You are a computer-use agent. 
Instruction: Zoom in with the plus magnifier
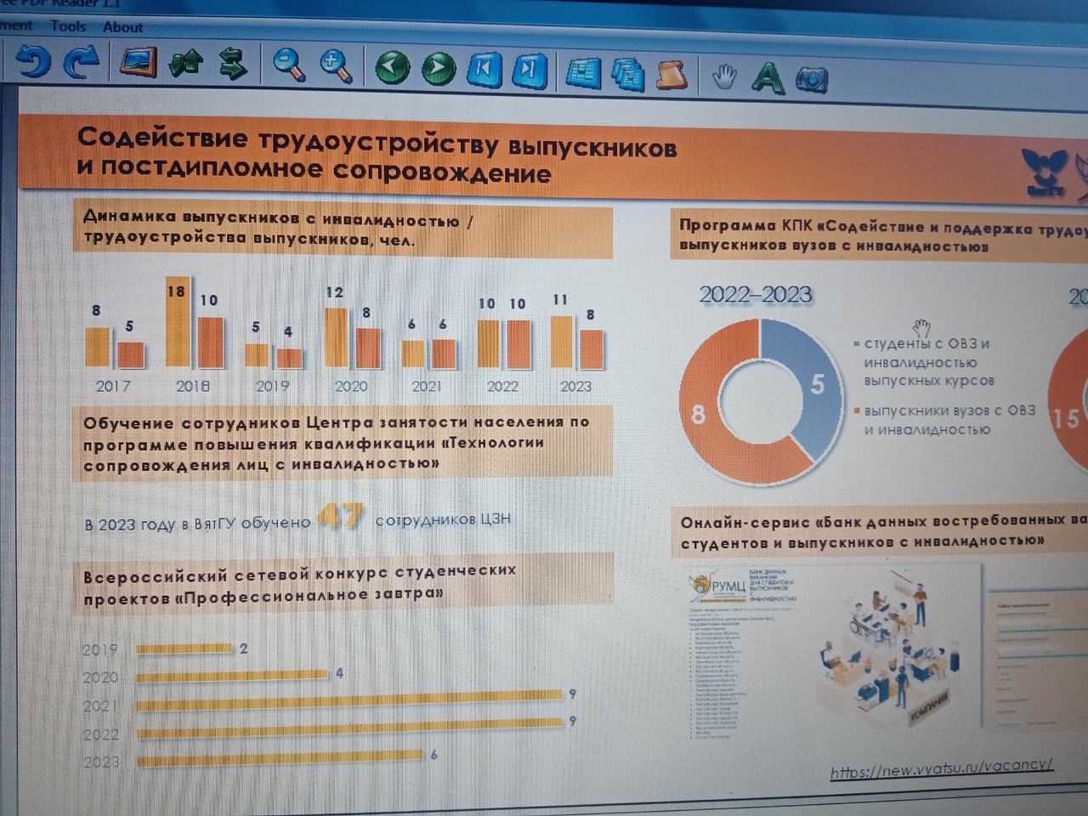(x=337, y=66)
